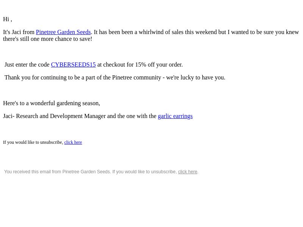
Task: Click the gray footer 'click here' link
Action: pyautogui.click(x=187, y=172)
